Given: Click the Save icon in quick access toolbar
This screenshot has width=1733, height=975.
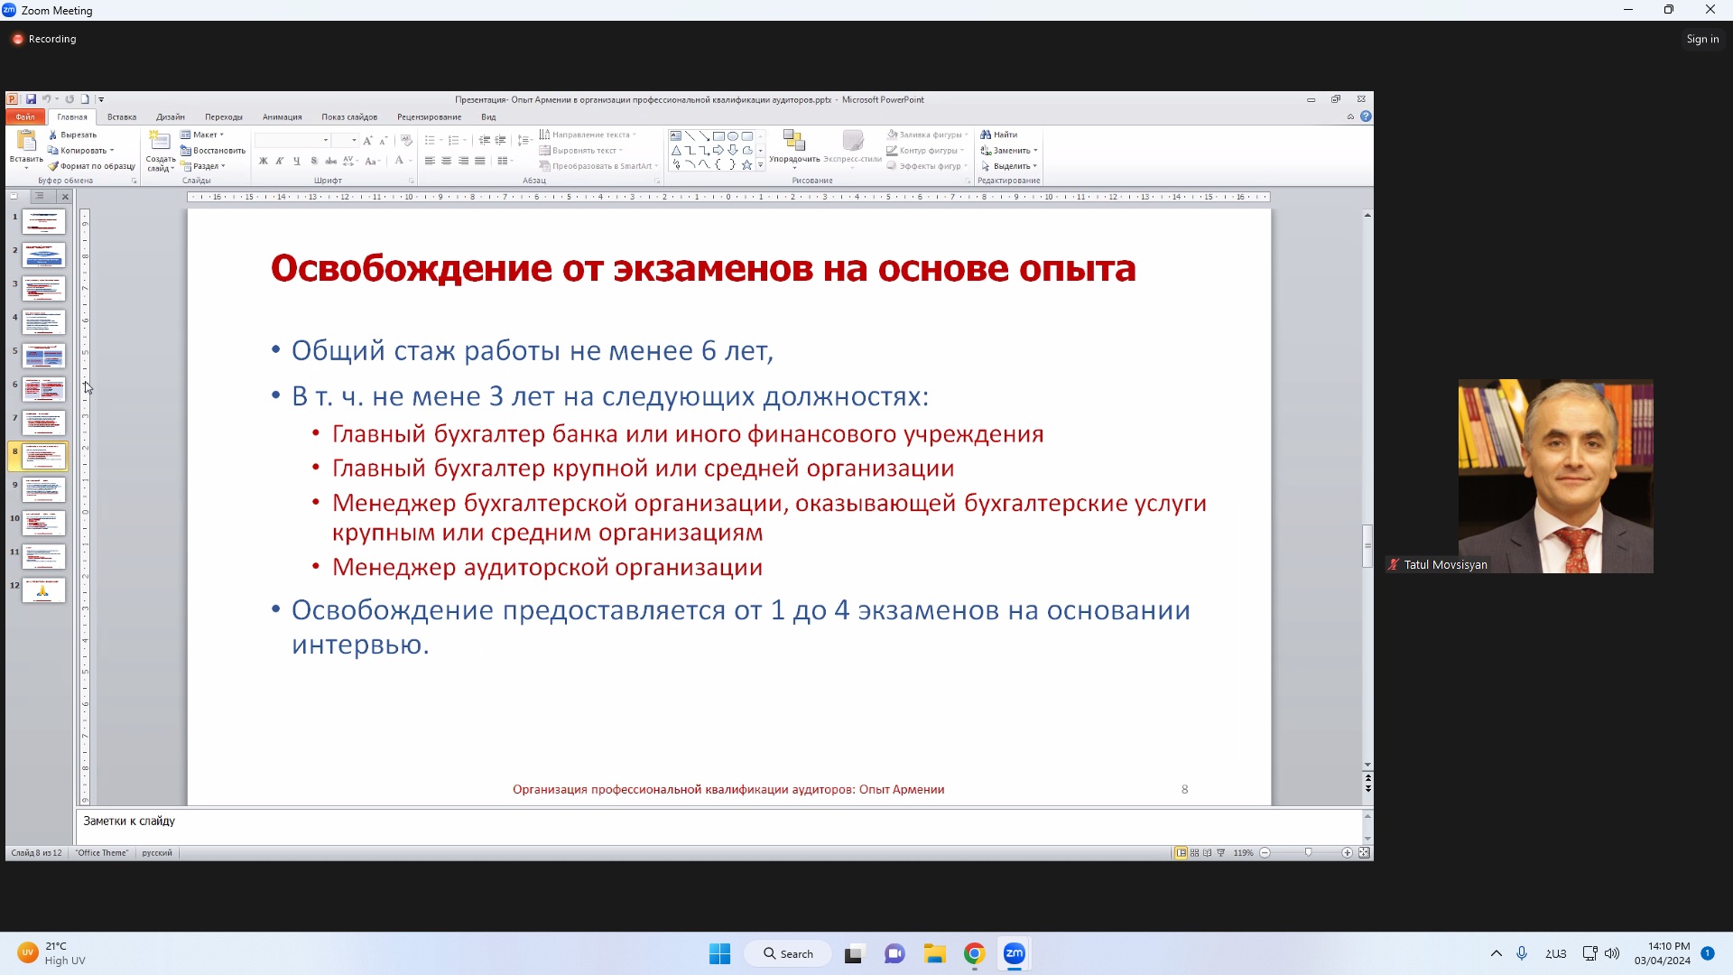Looking at the screenshot, I should click(31, 99).
